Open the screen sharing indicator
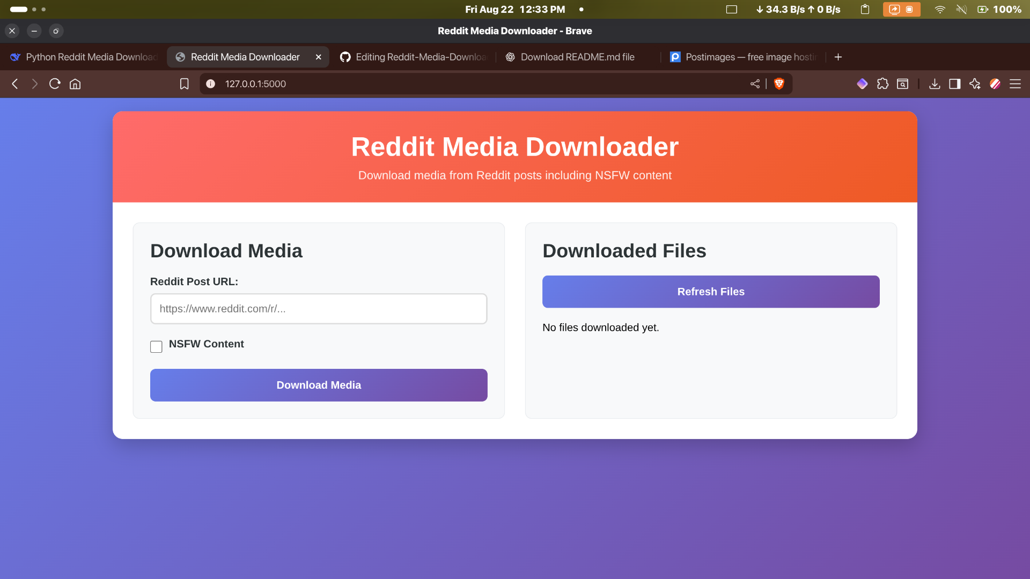Screen dimensions: 1030x579 [x=901, y=9]
